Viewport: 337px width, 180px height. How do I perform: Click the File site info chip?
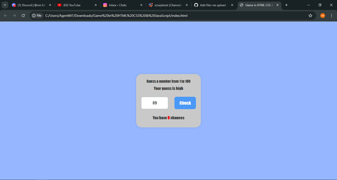pos(37,15)
